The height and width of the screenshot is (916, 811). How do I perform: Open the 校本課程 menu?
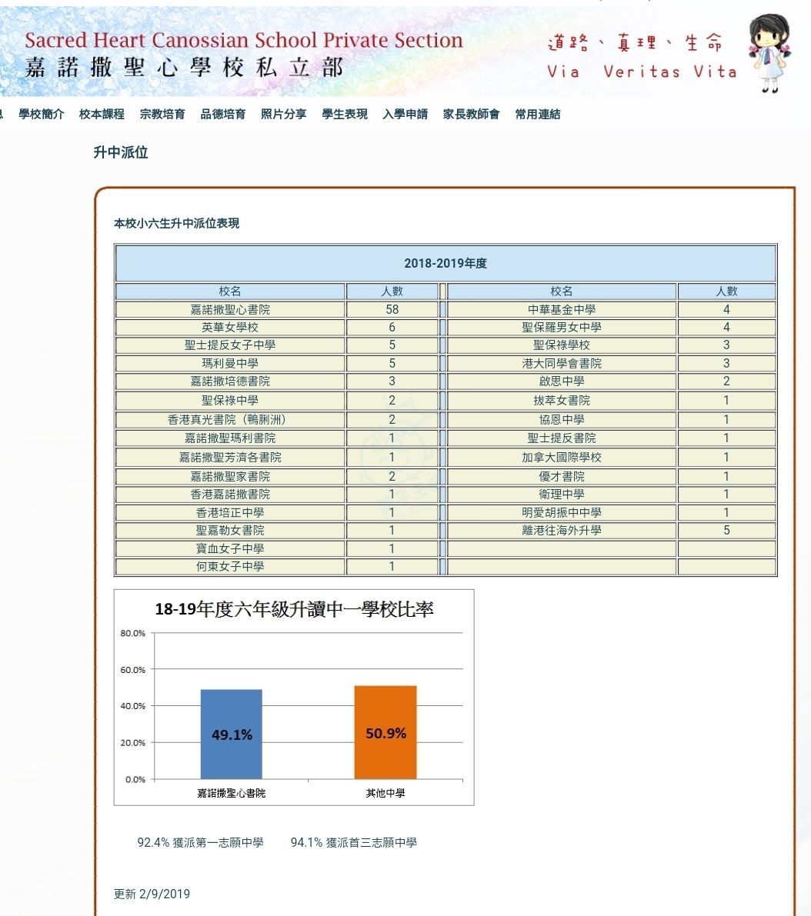pyautogui.click(x=102, y=114)
